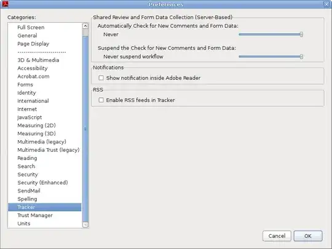Click the Cancel button
The width and height of the screenshot is (332, 249).
[x=277, y=236]
